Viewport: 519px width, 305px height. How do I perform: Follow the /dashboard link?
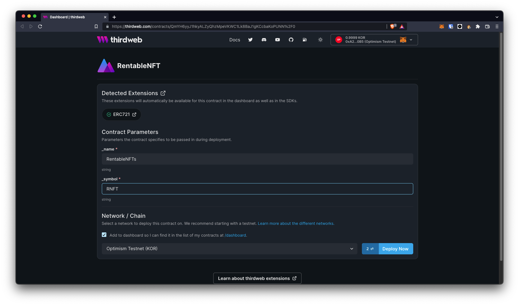(x=235, y=235)
